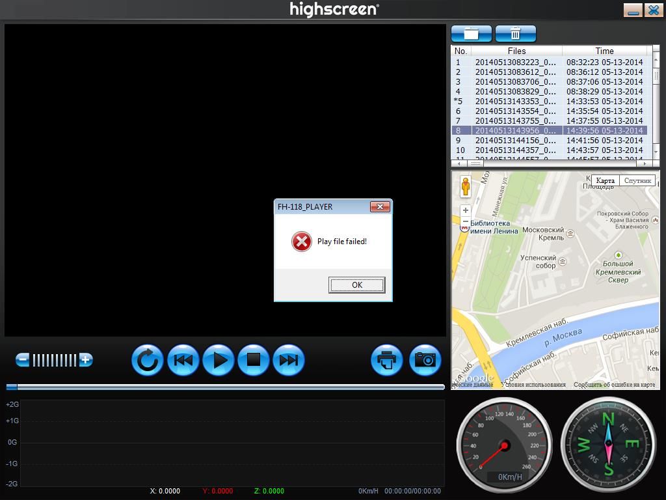Select file 9 recorded at 14:41:56
This screenshot has height=500, width=666.
pos(549,141)
